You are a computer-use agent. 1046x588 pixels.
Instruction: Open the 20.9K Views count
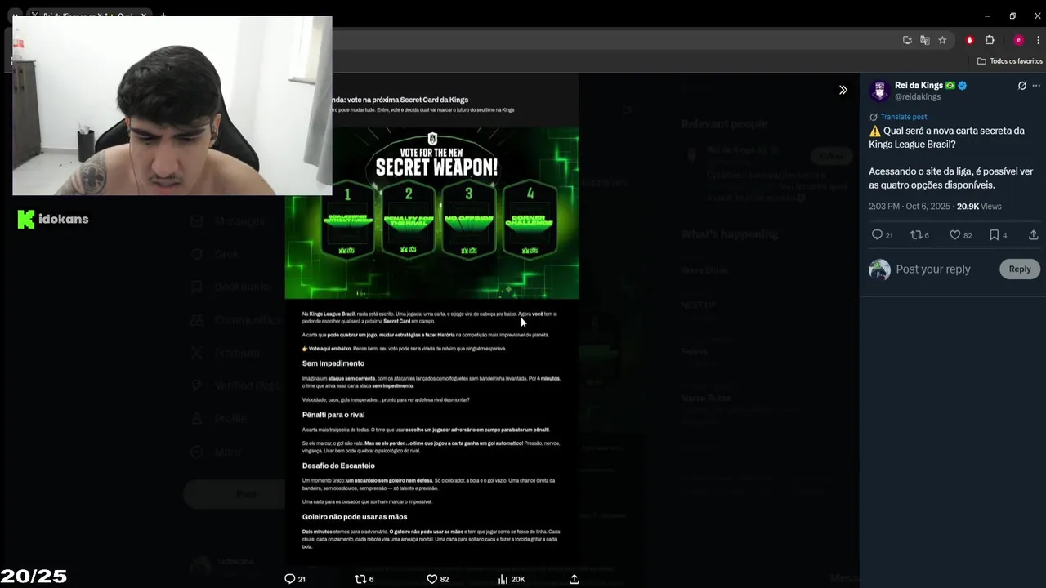(x=979, y=207)
